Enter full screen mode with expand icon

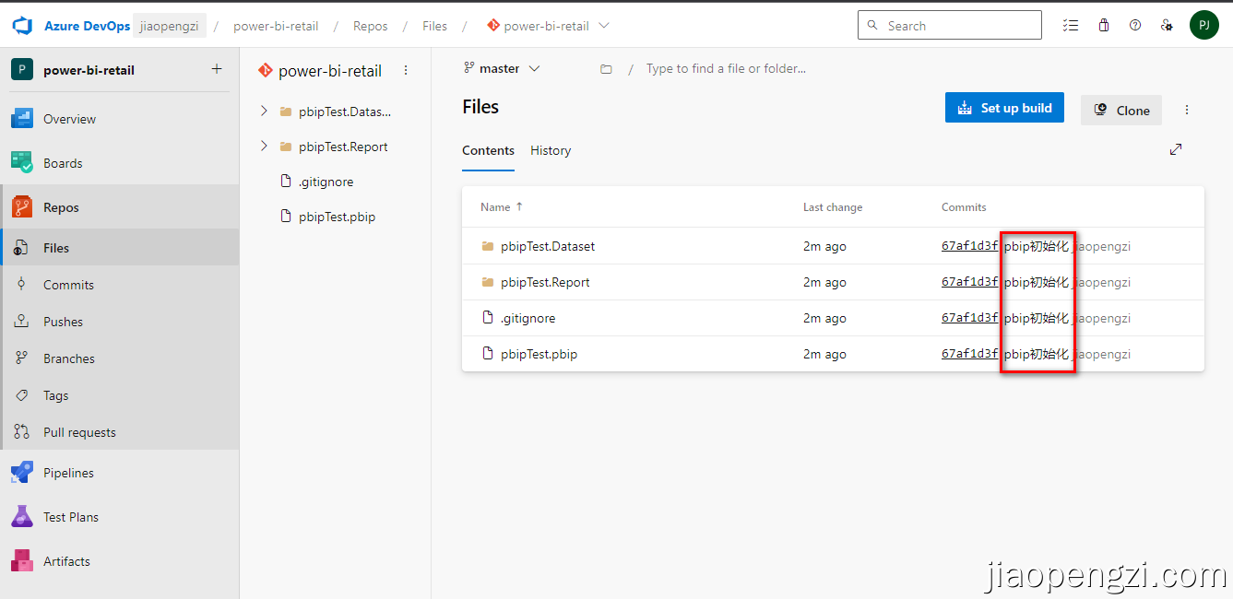[x=1176, y=149]
